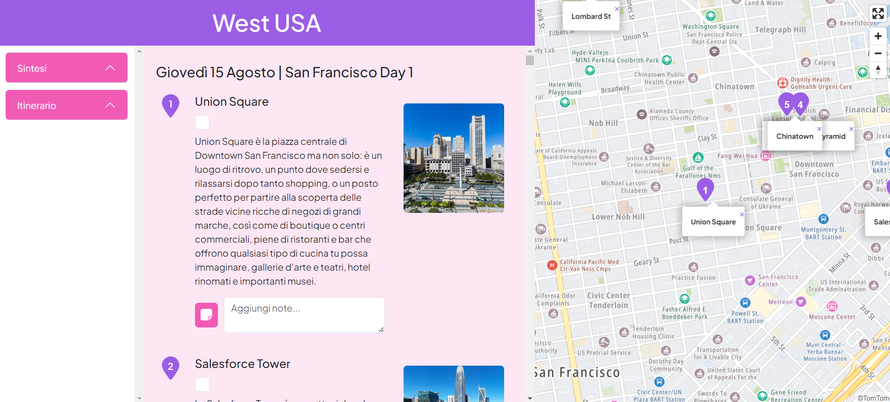This screenshot has height=402, width=890.
Task: Click Salesforce Tower list pin number 2
Action: 170,368
